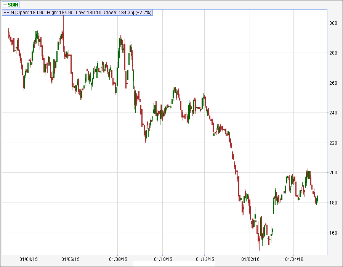Click the green line icon beside SBIN
This screenshot has width=343, height=267.
click(5, 5)
